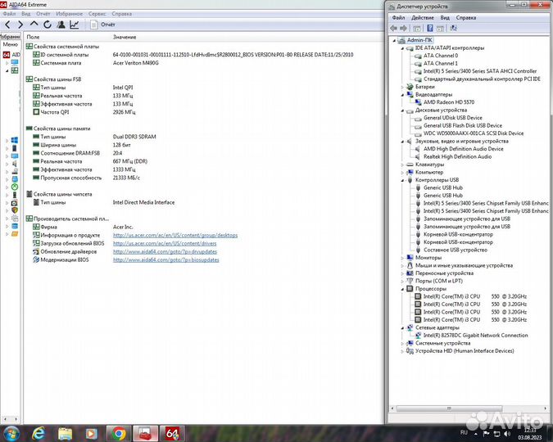Open the Файл menu in AIDA64
Screen dimensions: 553x442
click(x=9, y=14)
